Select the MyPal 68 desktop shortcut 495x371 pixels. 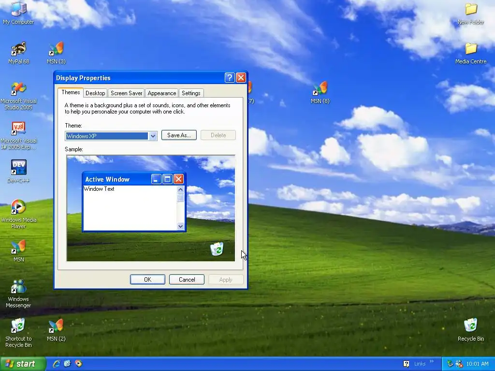tap(19, 53)
